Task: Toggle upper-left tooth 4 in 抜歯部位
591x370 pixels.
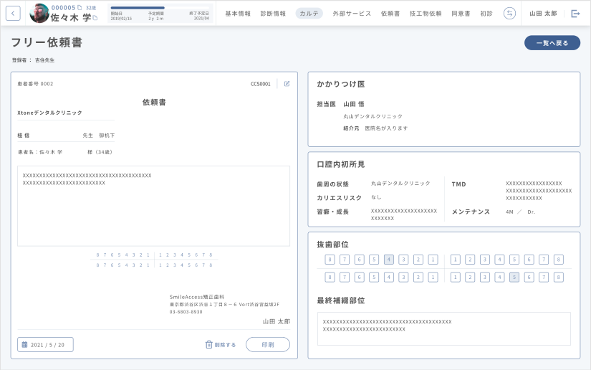Action: [388, 260]
